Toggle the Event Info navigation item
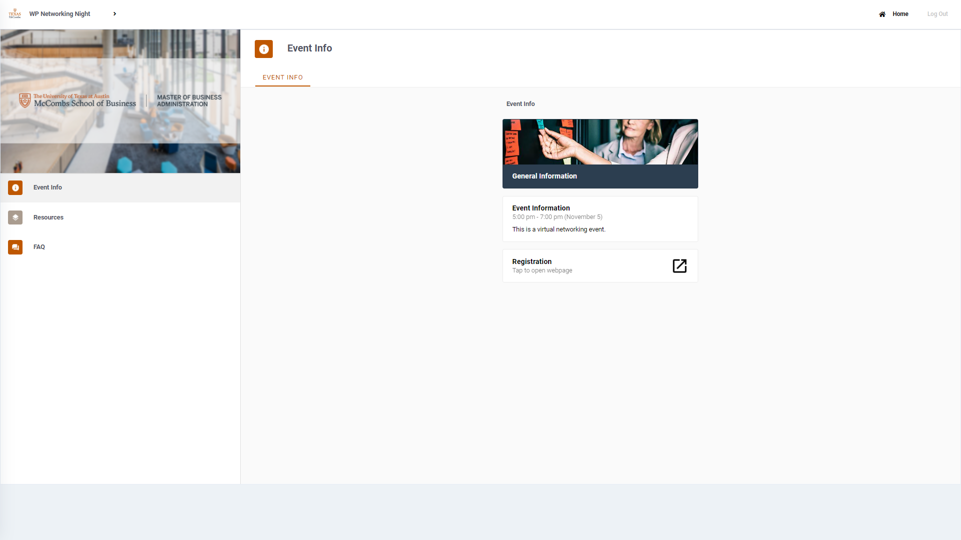Screen dimensions: 961x540 point(120,187)
